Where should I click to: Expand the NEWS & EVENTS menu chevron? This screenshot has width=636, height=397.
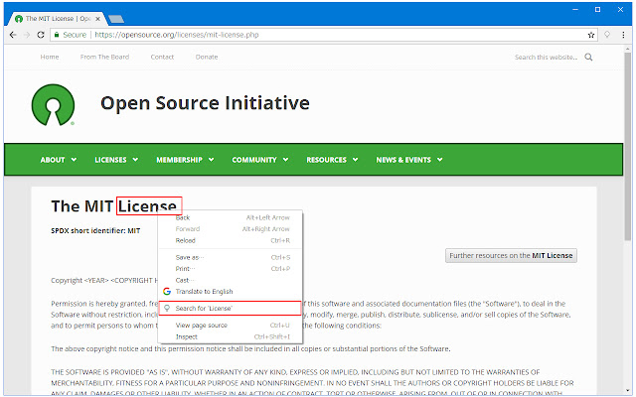439,160
